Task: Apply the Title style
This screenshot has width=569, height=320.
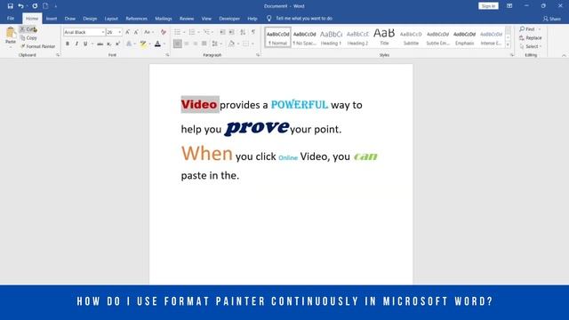Action: [x=384, y=37]
